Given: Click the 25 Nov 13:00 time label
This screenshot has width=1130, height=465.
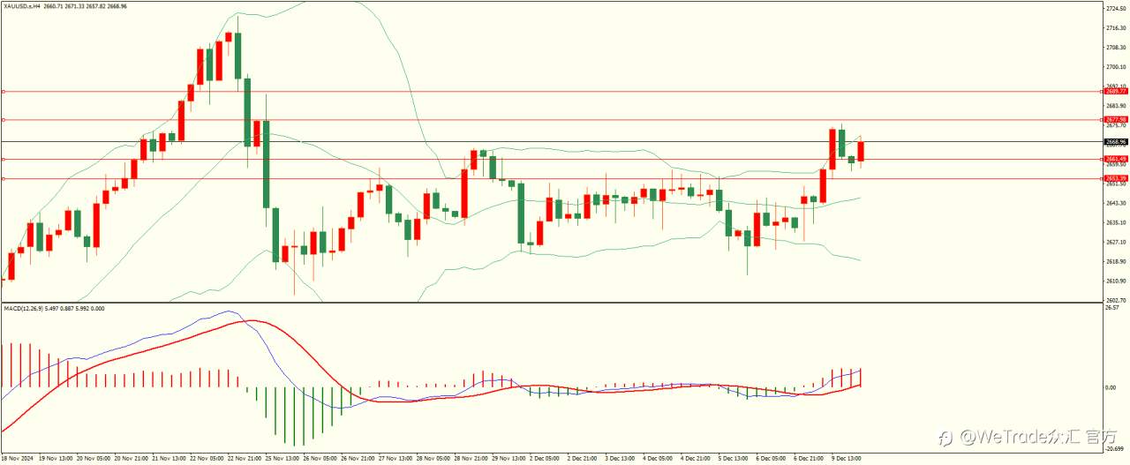Looking at the screenshot, I should (x=282, y=459).
